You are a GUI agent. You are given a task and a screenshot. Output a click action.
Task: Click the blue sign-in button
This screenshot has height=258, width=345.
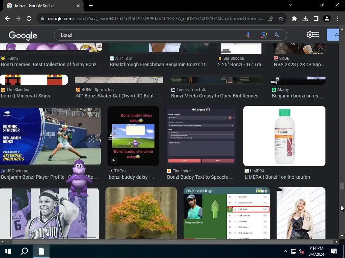(x=333, y=35)
